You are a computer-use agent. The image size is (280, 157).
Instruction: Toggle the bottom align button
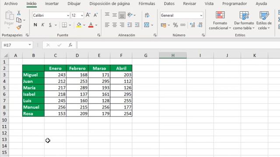point(122,15)
